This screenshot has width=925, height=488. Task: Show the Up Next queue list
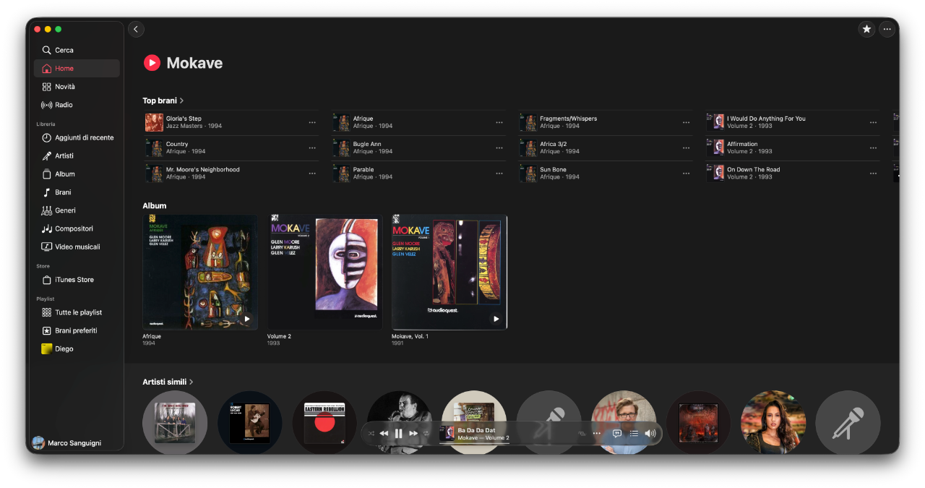point(634,433)
